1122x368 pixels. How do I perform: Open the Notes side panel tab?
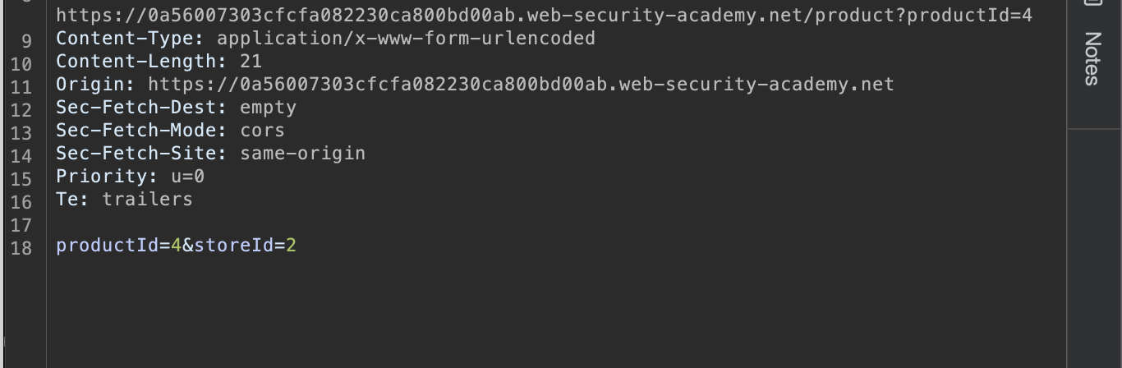[x=1093, y=58]
